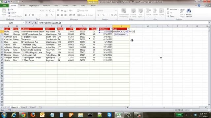Click the Fill button in Editing group
211x118 pixels.
pyautogui.click(x=170, y=13)
